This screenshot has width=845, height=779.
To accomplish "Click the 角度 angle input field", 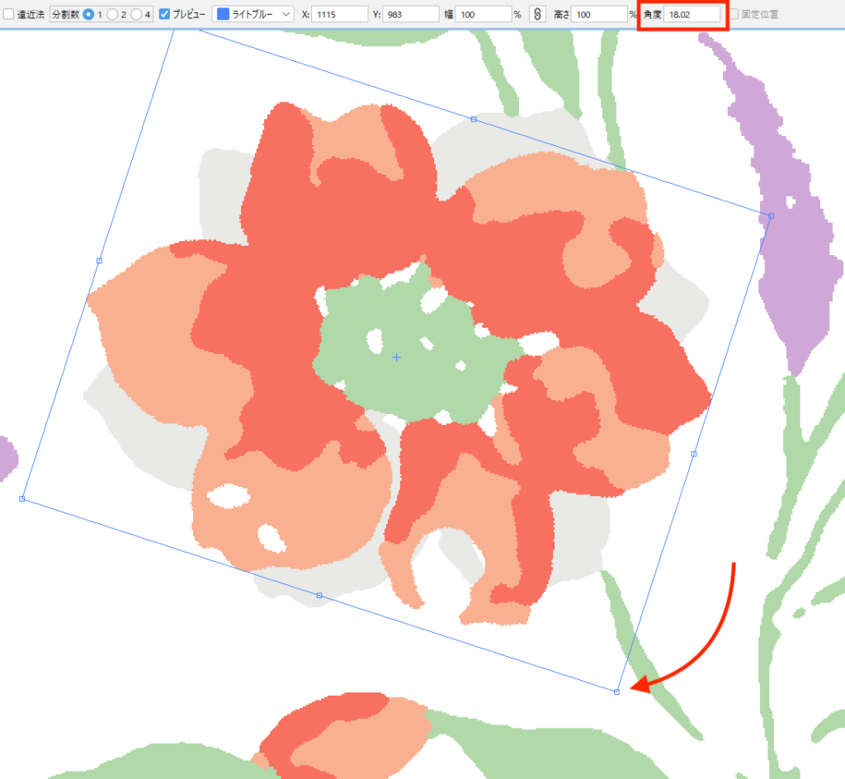I will (x=692, y=14).
